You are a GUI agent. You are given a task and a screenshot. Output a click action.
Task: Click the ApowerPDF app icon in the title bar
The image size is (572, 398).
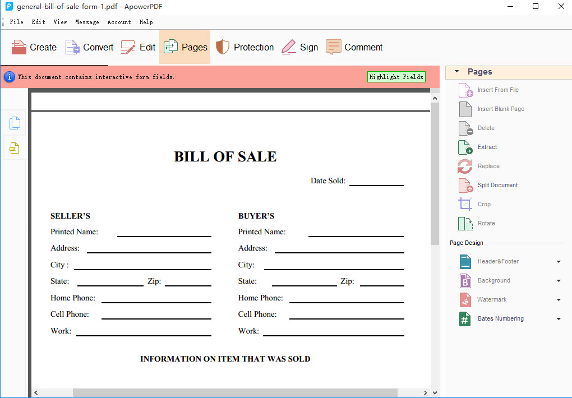pyautogui.click(x=9, y=6)
